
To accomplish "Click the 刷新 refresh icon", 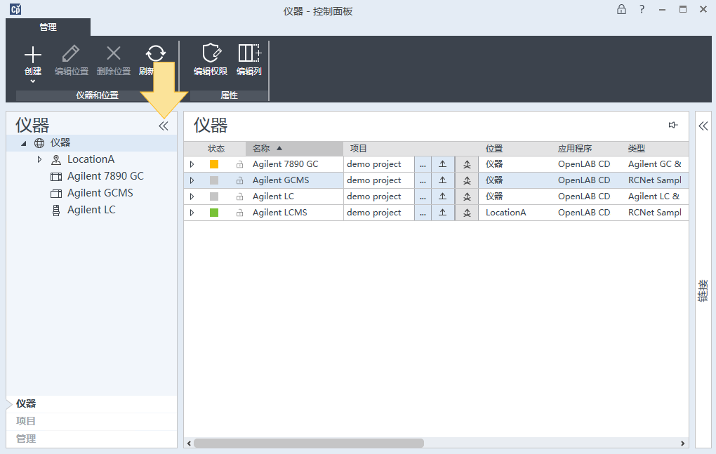I will point(156,53).
